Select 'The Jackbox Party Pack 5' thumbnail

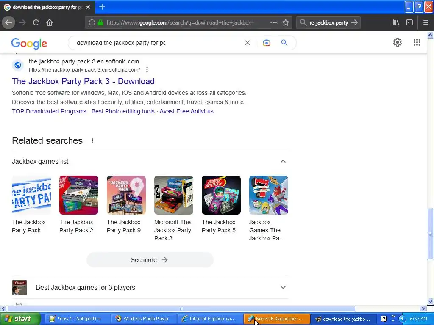(x=221, y=195)
